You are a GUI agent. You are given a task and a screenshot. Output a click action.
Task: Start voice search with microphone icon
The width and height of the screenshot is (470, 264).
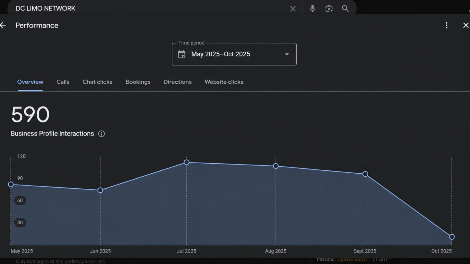click(313, 9)
